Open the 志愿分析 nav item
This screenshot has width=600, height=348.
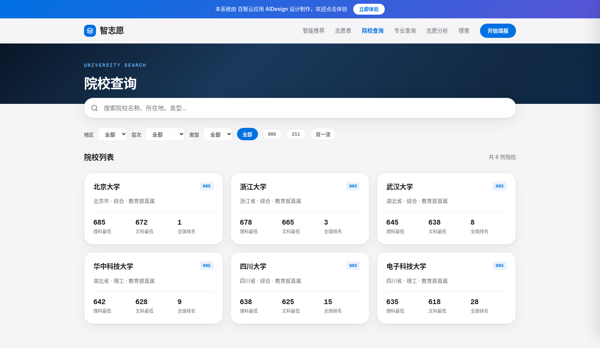[437, 31]
